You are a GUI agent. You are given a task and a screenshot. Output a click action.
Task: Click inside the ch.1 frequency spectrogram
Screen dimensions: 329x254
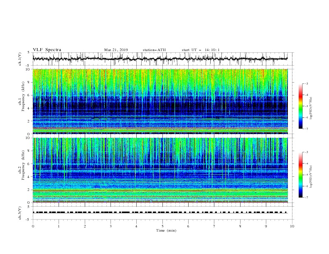(160, 101)
